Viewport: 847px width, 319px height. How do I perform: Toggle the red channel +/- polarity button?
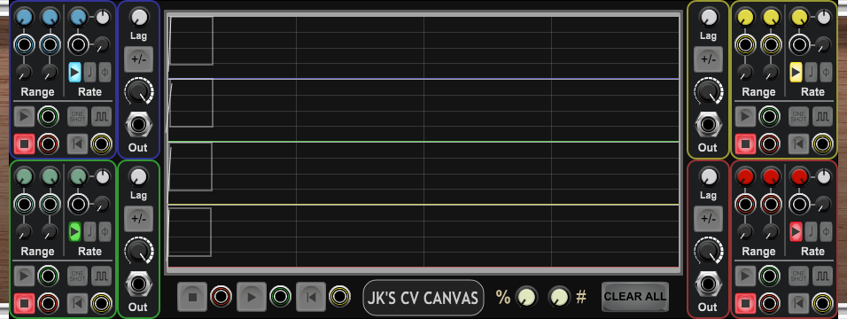tap(708, 219)
